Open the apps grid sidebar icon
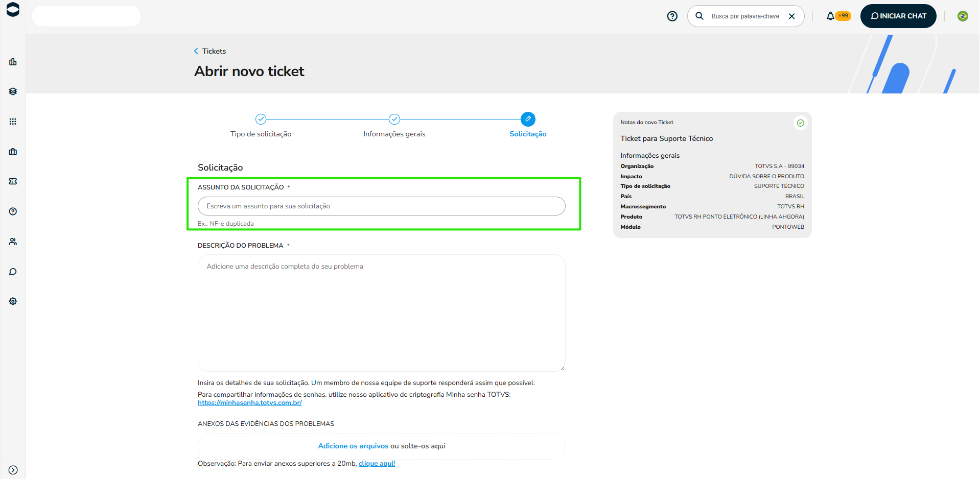This screenshot has height=479, width=980. (13, 122)
